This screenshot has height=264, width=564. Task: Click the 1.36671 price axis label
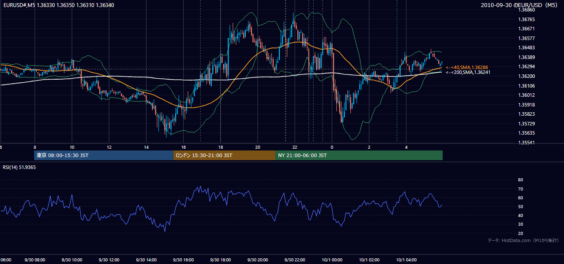click(526, 29)
